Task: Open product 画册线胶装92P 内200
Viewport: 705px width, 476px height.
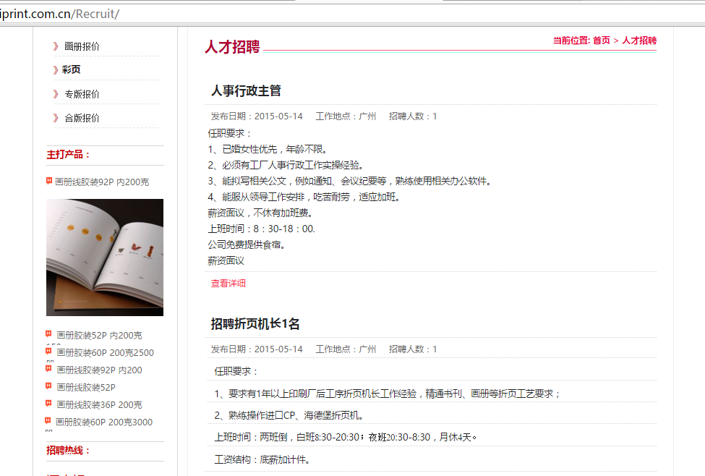Action: point(99,370)
